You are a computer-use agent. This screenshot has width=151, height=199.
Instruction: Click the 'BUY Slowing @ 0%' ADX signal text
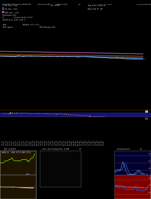pos(47,27)
